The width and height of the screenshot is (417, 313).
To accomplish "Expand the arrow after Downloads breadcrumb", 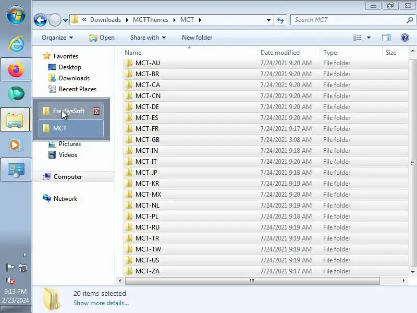I will [127, 20].
